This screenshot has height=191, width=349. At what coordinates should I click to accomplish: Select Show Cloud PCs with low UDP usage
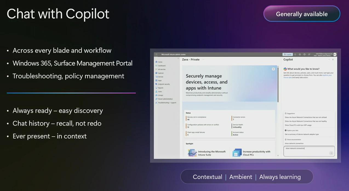point(298,125)
